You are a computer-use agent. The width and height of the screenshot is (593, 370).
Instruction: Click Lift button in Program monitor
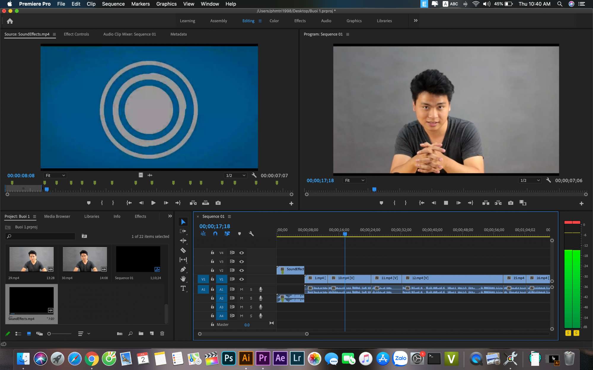point(486,203)
